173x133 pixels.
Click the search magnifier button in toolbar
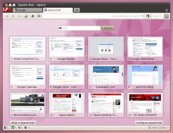[166, 16]
